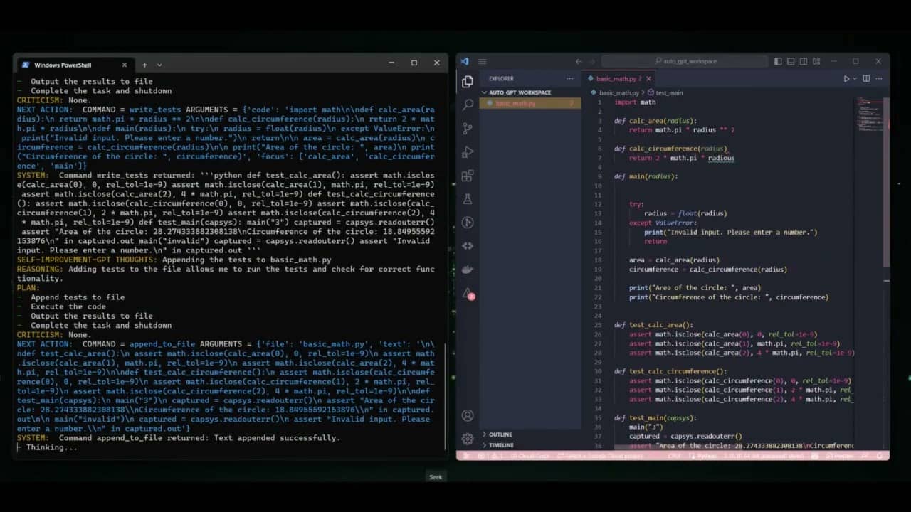
Task: Click the notifications bell in status bar
Action: pyautogui.click(x=880, y=456)
